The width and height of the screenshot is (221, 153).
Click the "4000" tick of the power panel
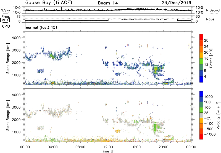pyautogui.click(x=16, y=38)
